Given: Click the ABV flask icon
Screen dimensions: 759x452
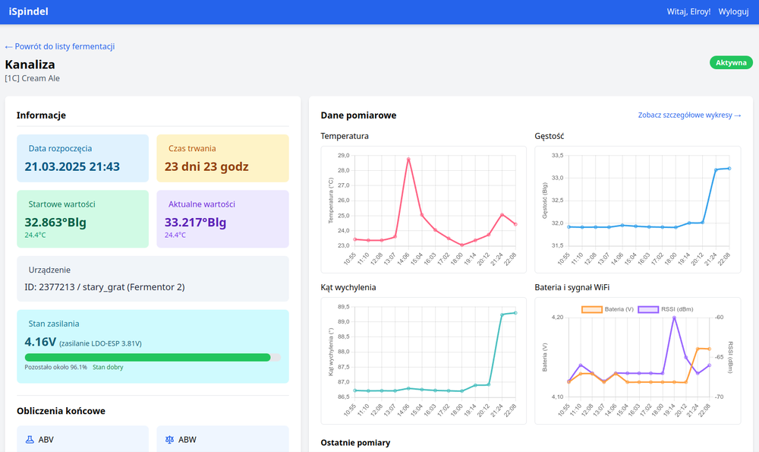Looking at the screenshot, I should pos(30,439).
